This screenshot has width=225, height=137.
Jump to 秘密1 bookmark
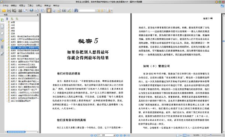25,36
